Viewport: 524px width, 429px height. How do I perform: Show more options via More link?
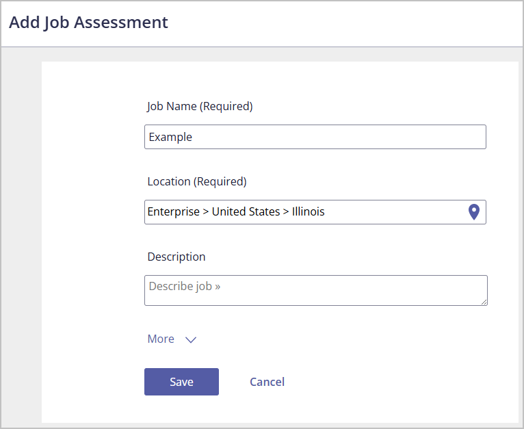click(161, 339)
